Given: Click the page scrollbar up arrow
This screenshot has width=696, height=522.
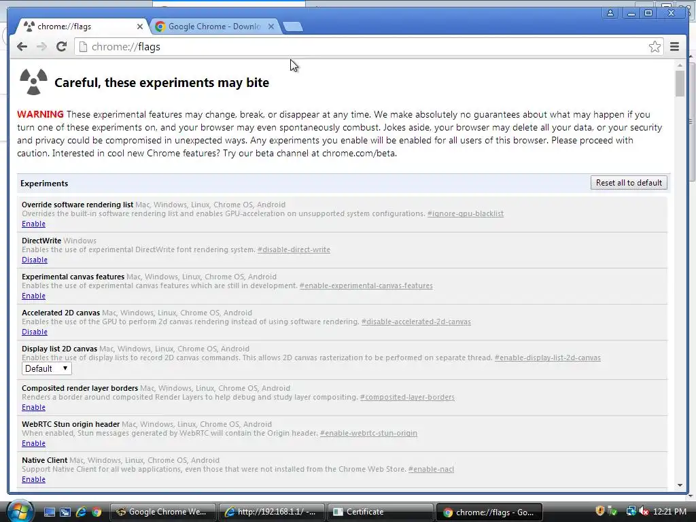Looking at the screenshot, I should pyautogui.click(x=680, y=65).
